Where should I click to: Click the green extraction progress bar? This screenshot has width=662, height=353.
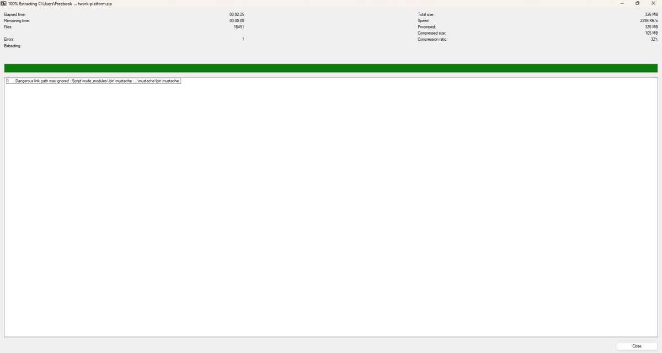[x=330, y=68]
